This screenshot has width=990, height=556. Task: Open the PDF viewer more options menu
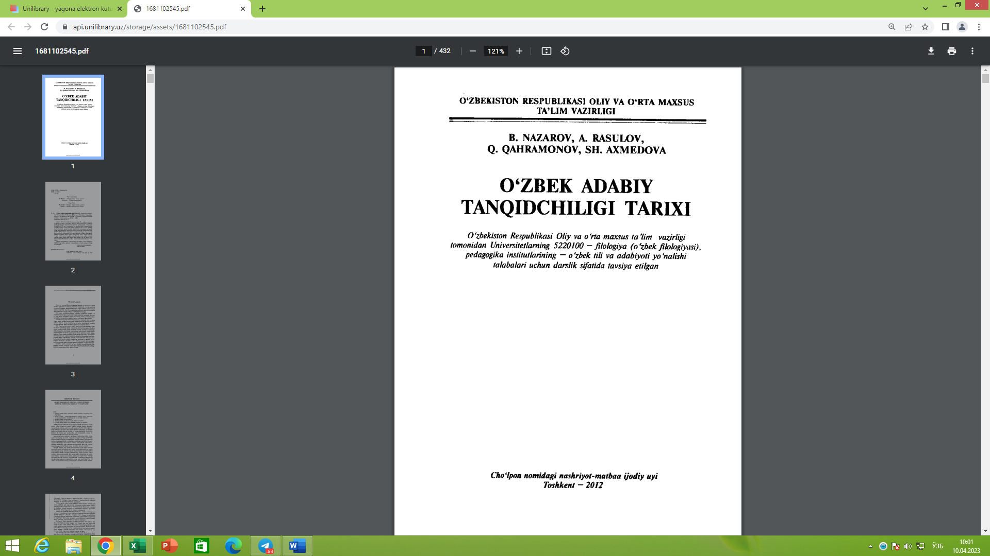972,51
